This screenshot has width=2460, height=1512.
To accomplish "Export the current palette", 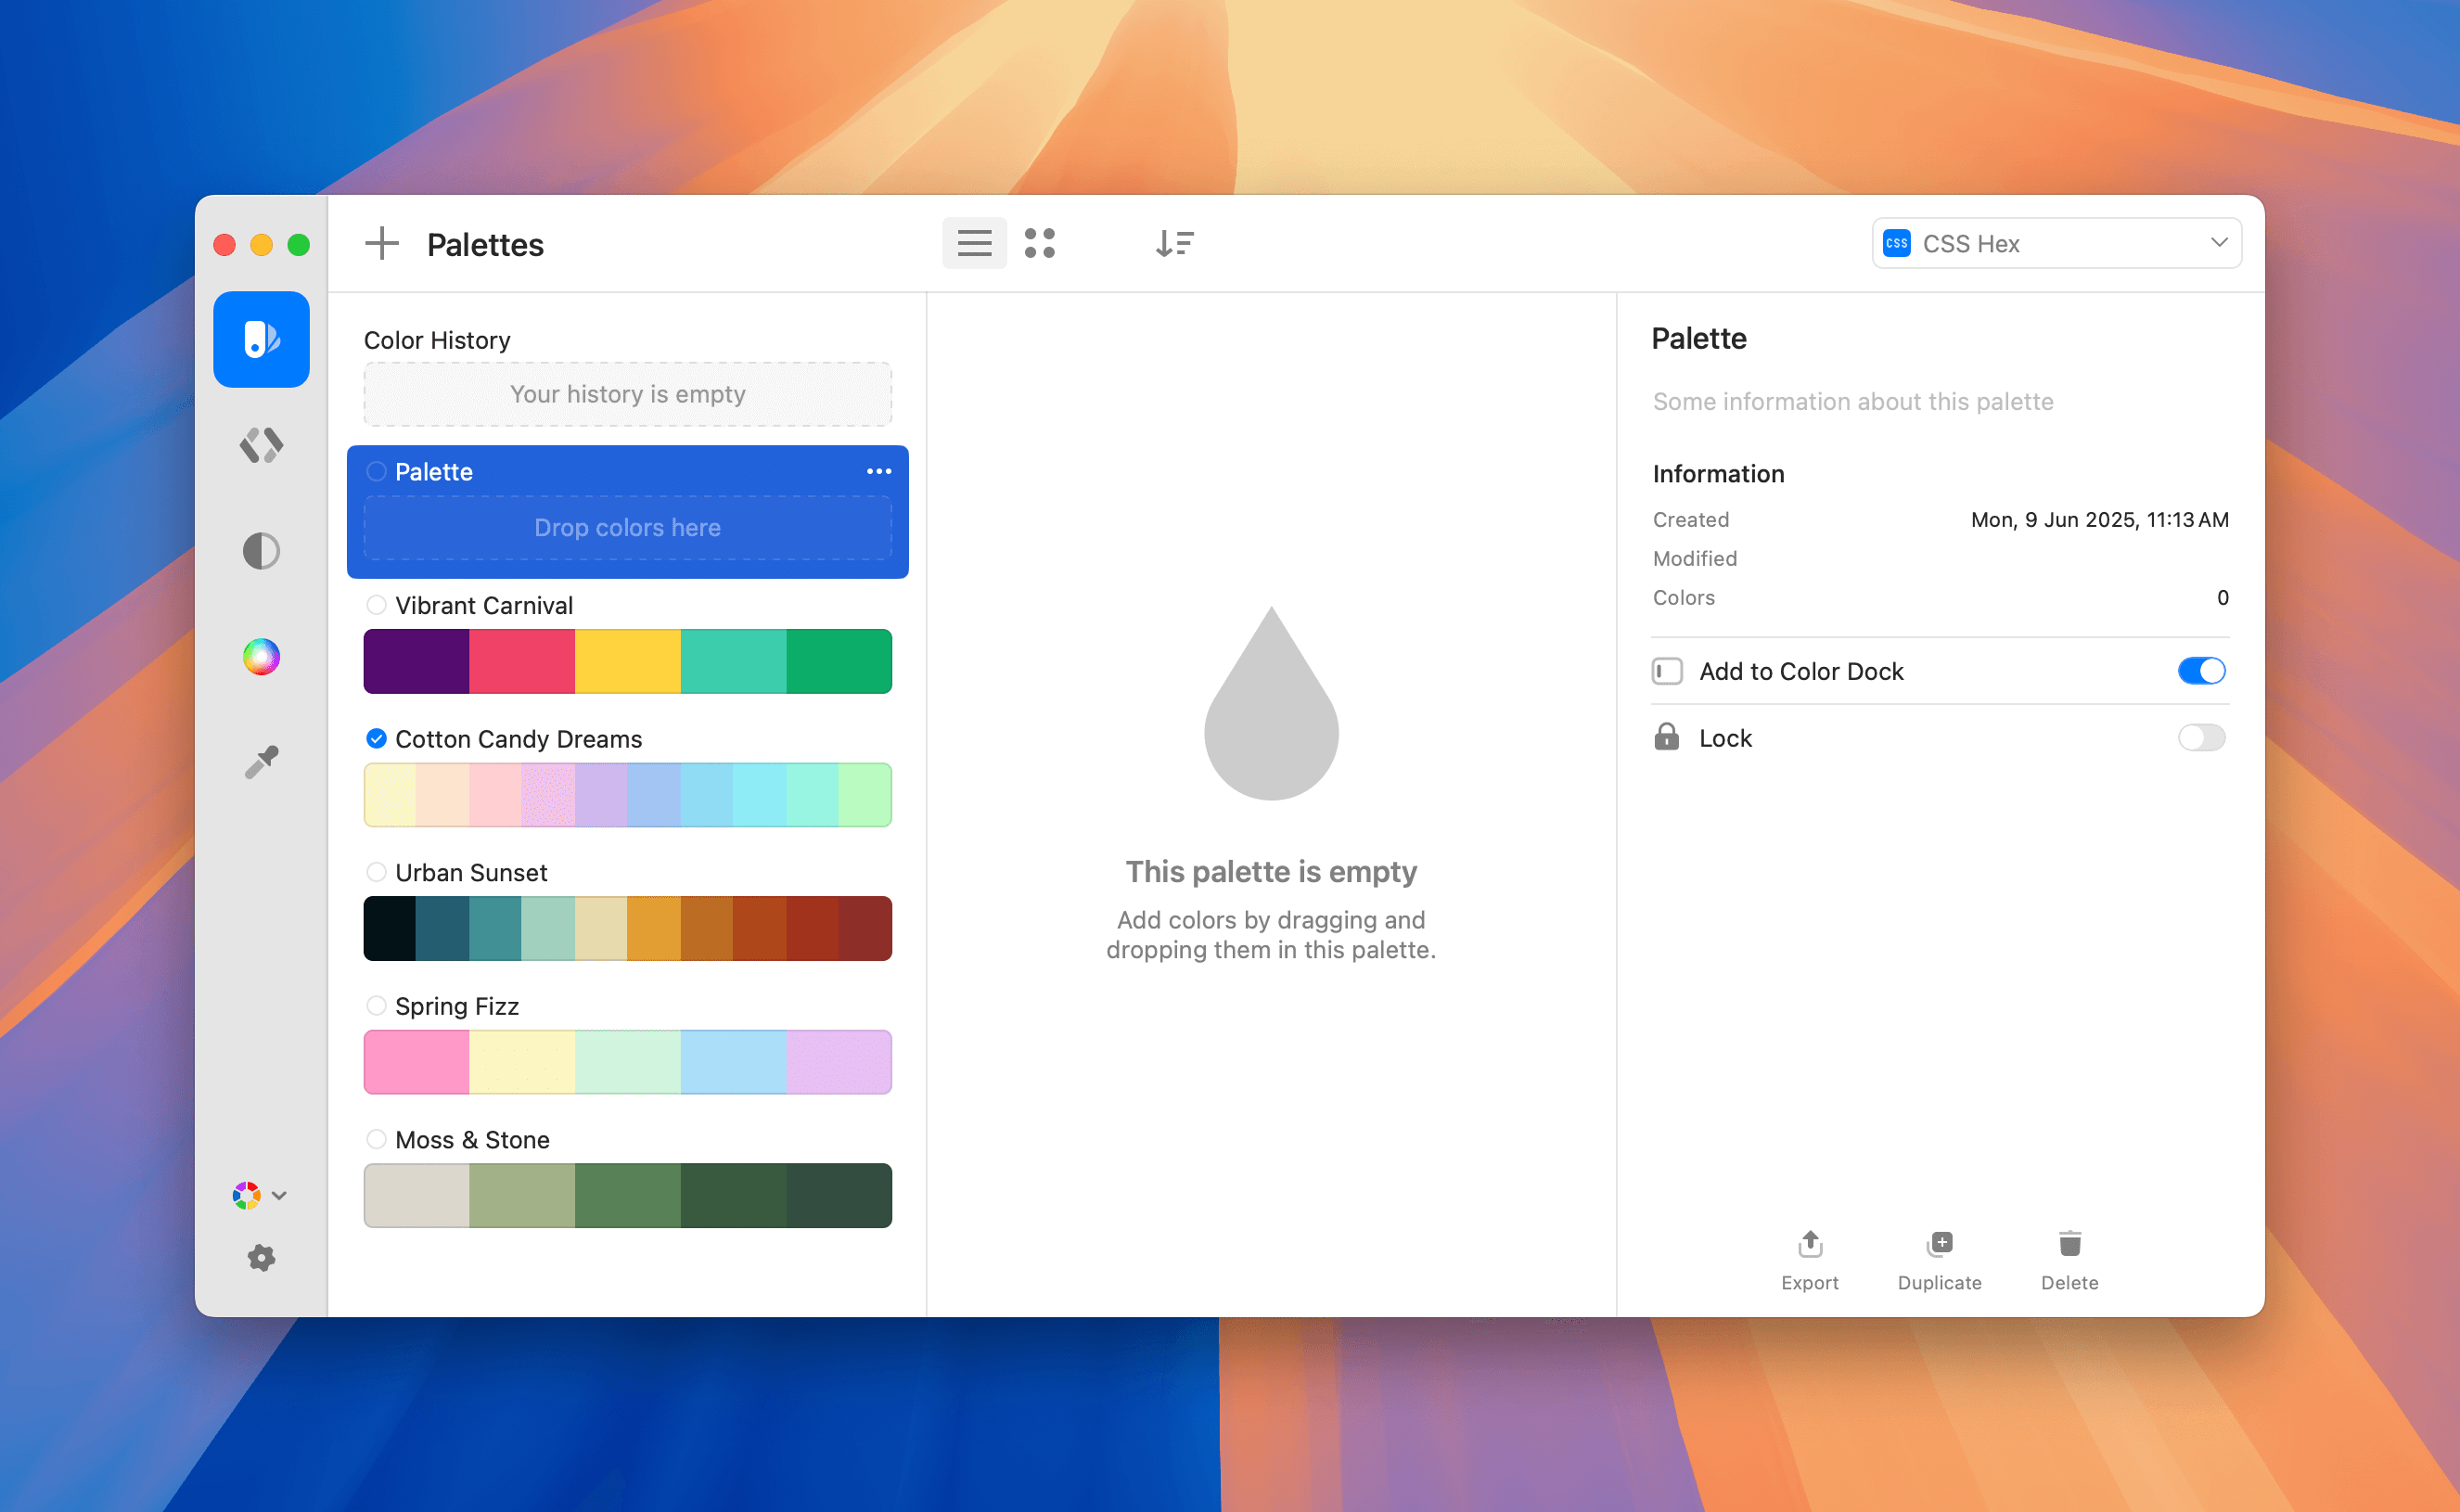I will (1810, 1260).
